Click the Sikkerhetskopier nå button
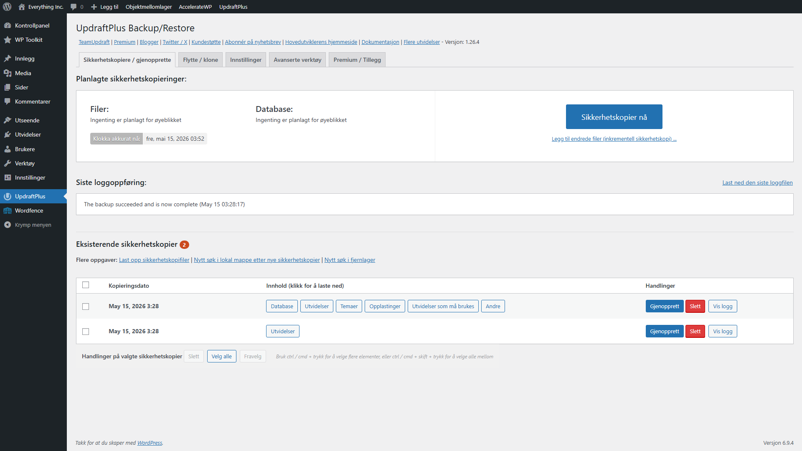This screenshot has width=802, height=451. pos(614,117)
